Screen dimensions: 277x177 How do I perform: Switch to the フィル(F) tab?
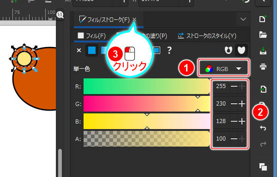tap(92, 36)
